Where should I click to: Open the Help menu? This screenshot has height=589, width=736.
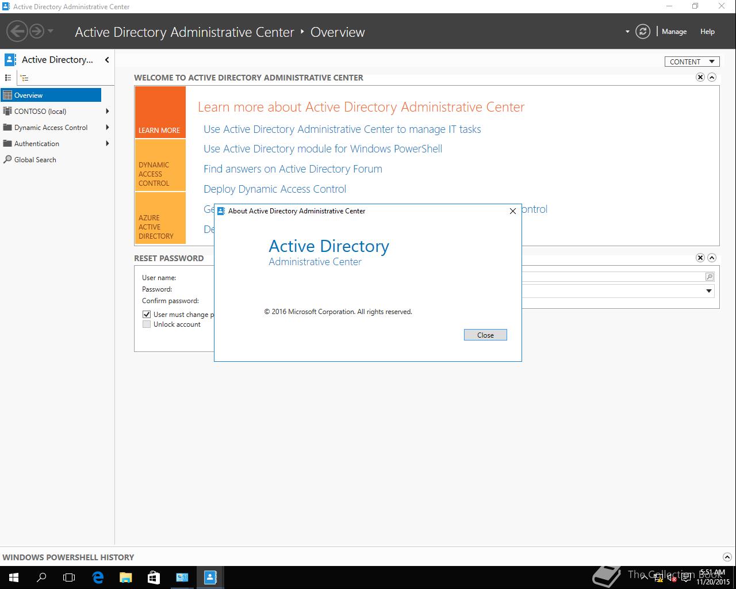[707, 32]
